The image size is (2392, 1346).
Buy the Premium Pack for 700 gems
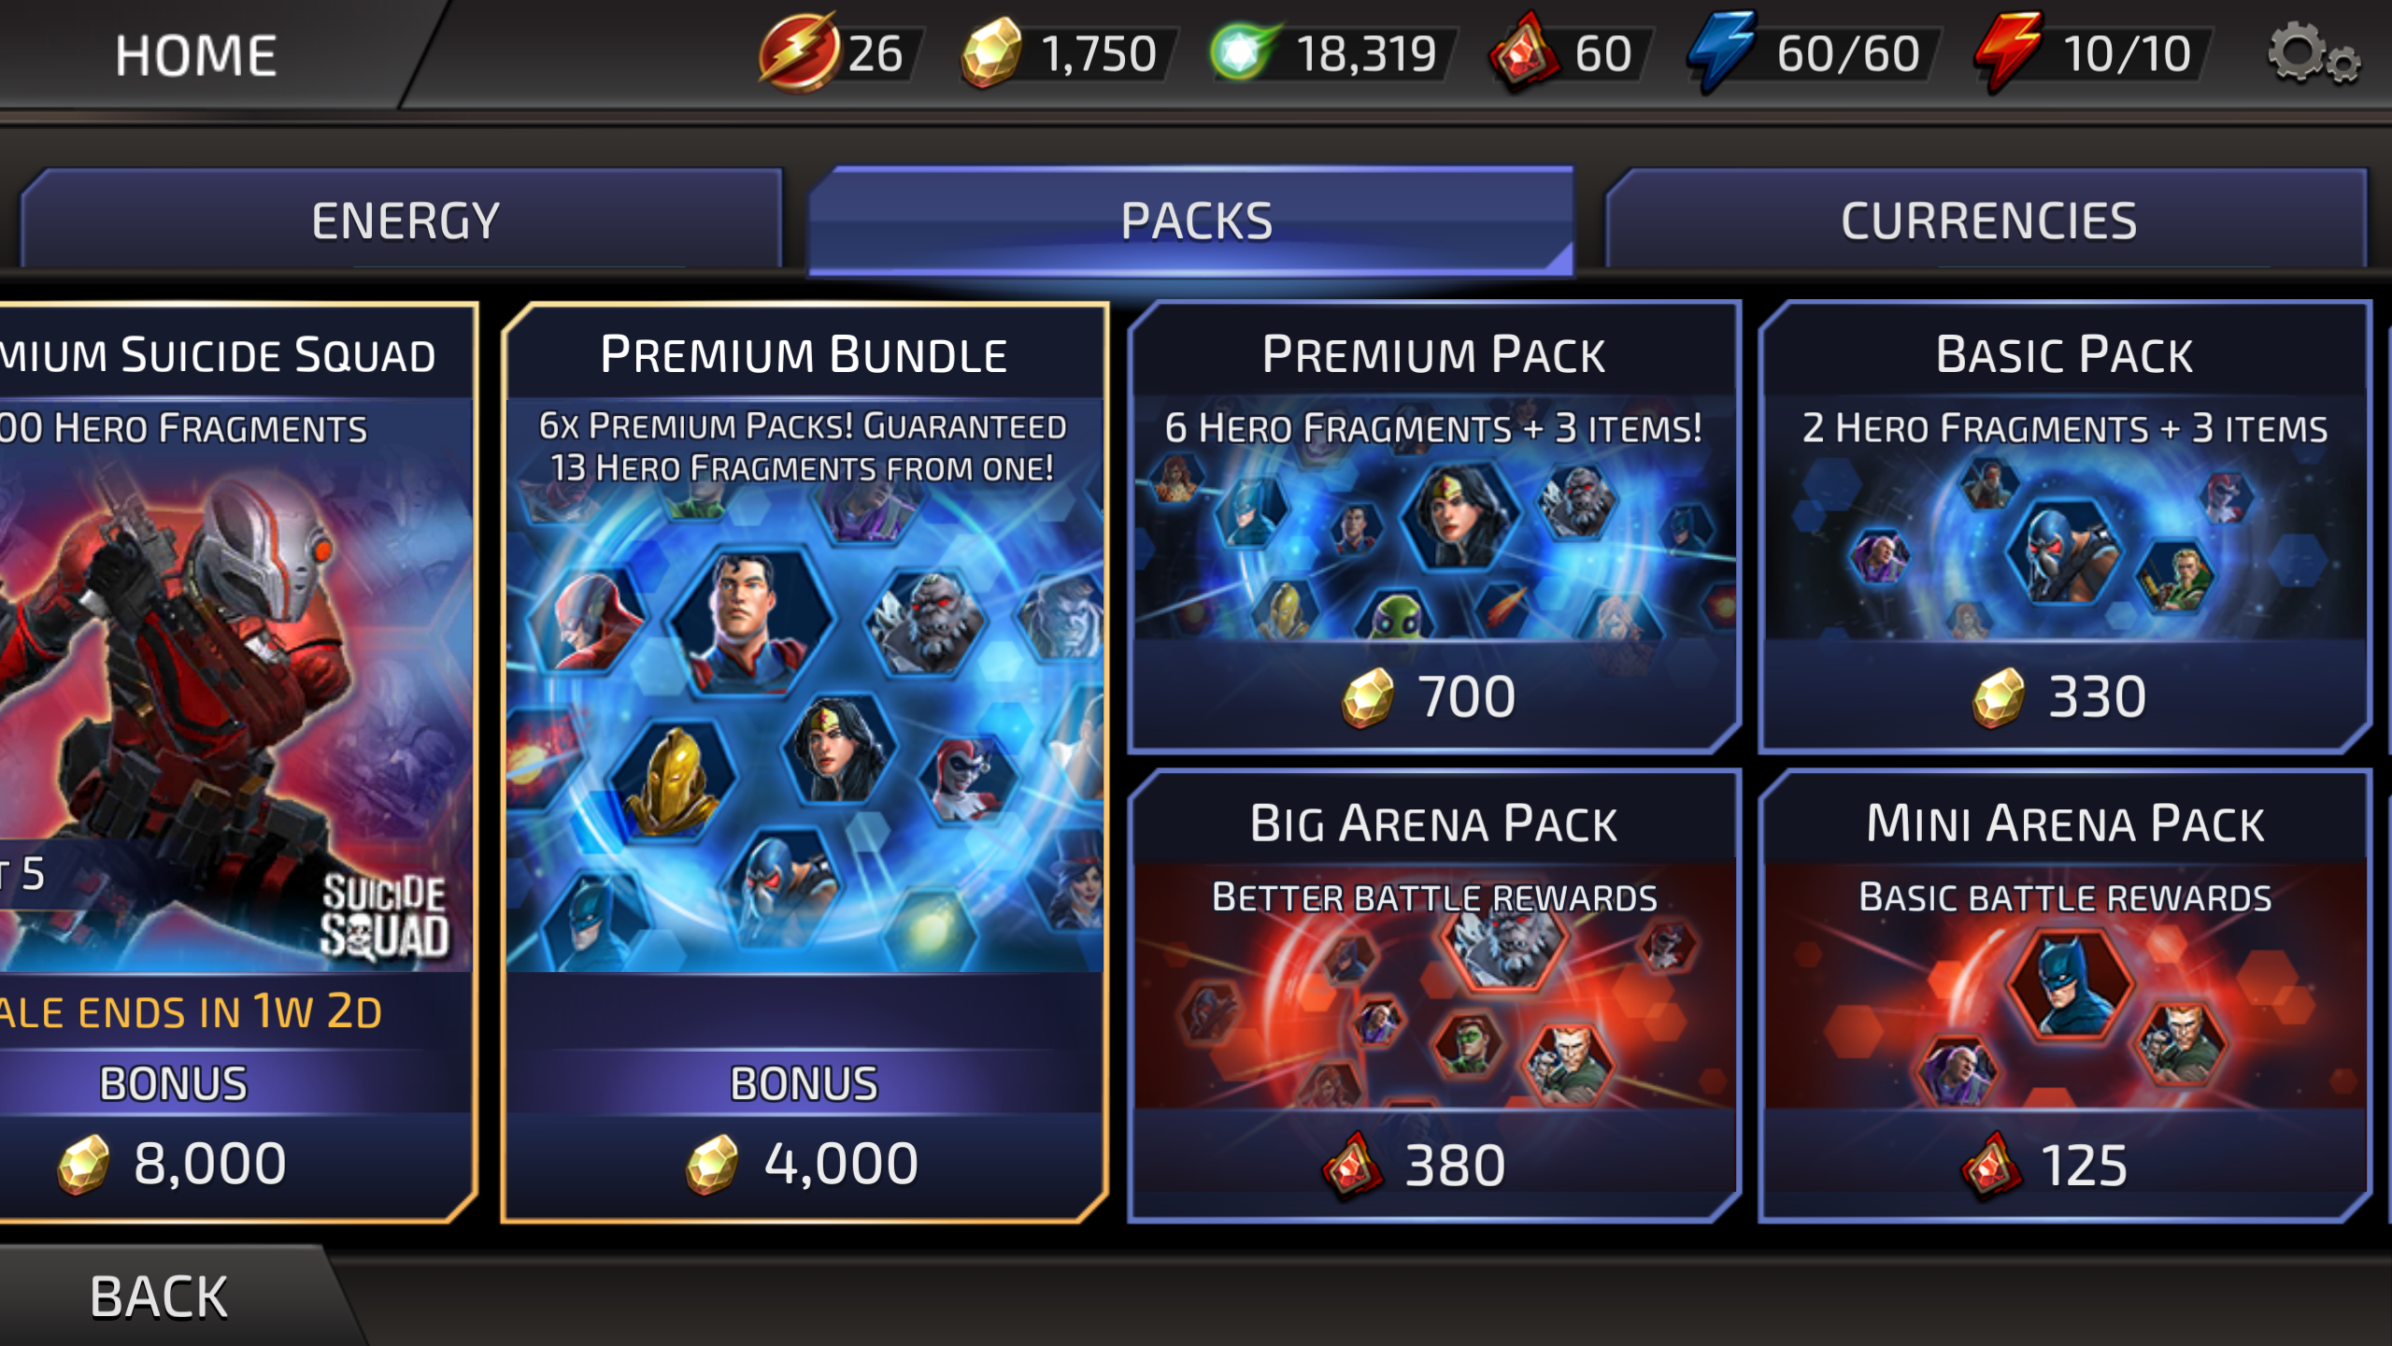(x=1434, y=527)
